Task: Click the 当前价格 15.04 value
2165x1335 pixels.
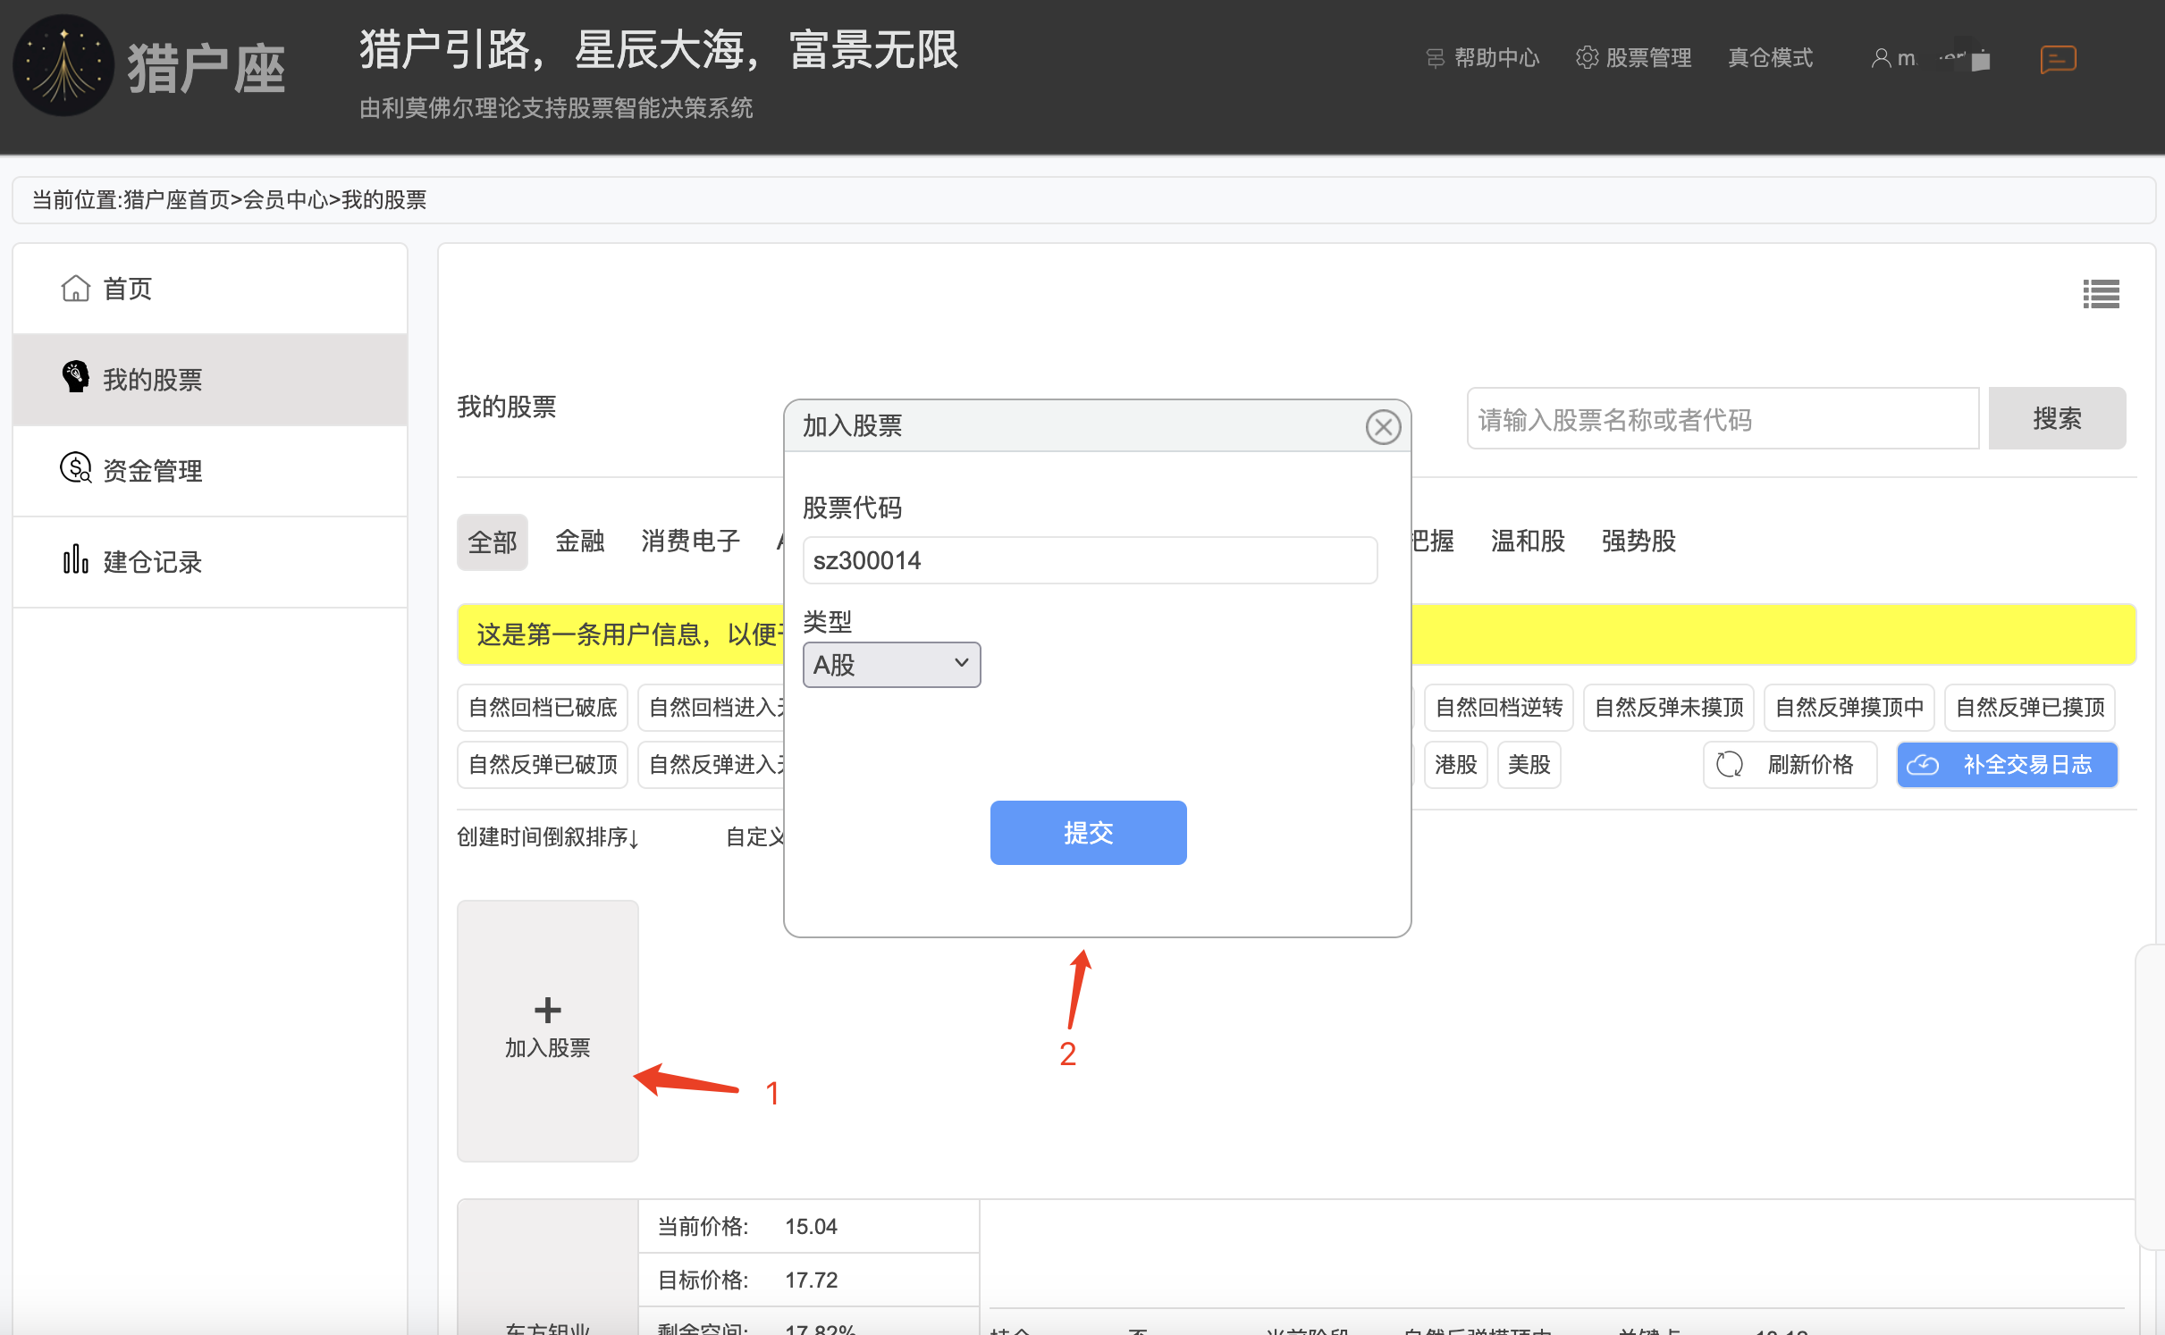Action: [x=811, y=1227]
